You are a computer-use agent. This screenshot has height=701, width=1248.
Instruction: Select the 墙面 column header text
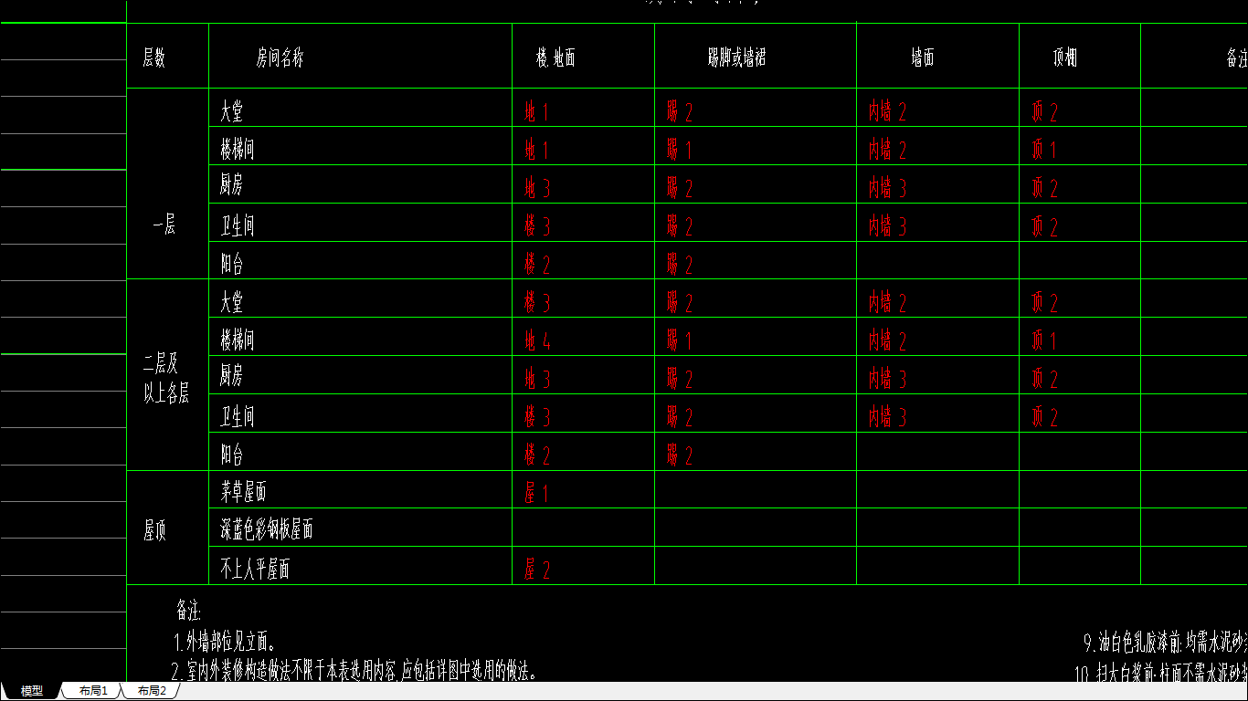point(923,59)
